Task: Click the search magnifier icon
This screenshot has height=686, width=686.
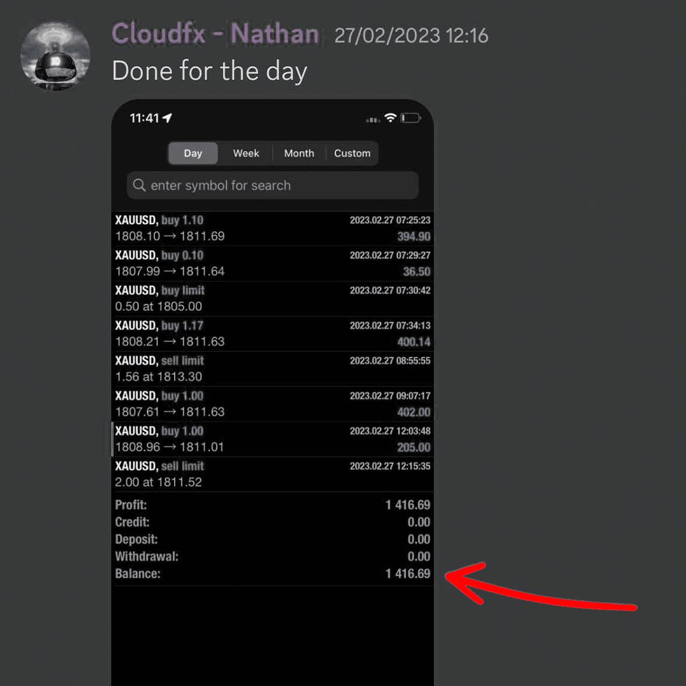Action: click(139, 185)
